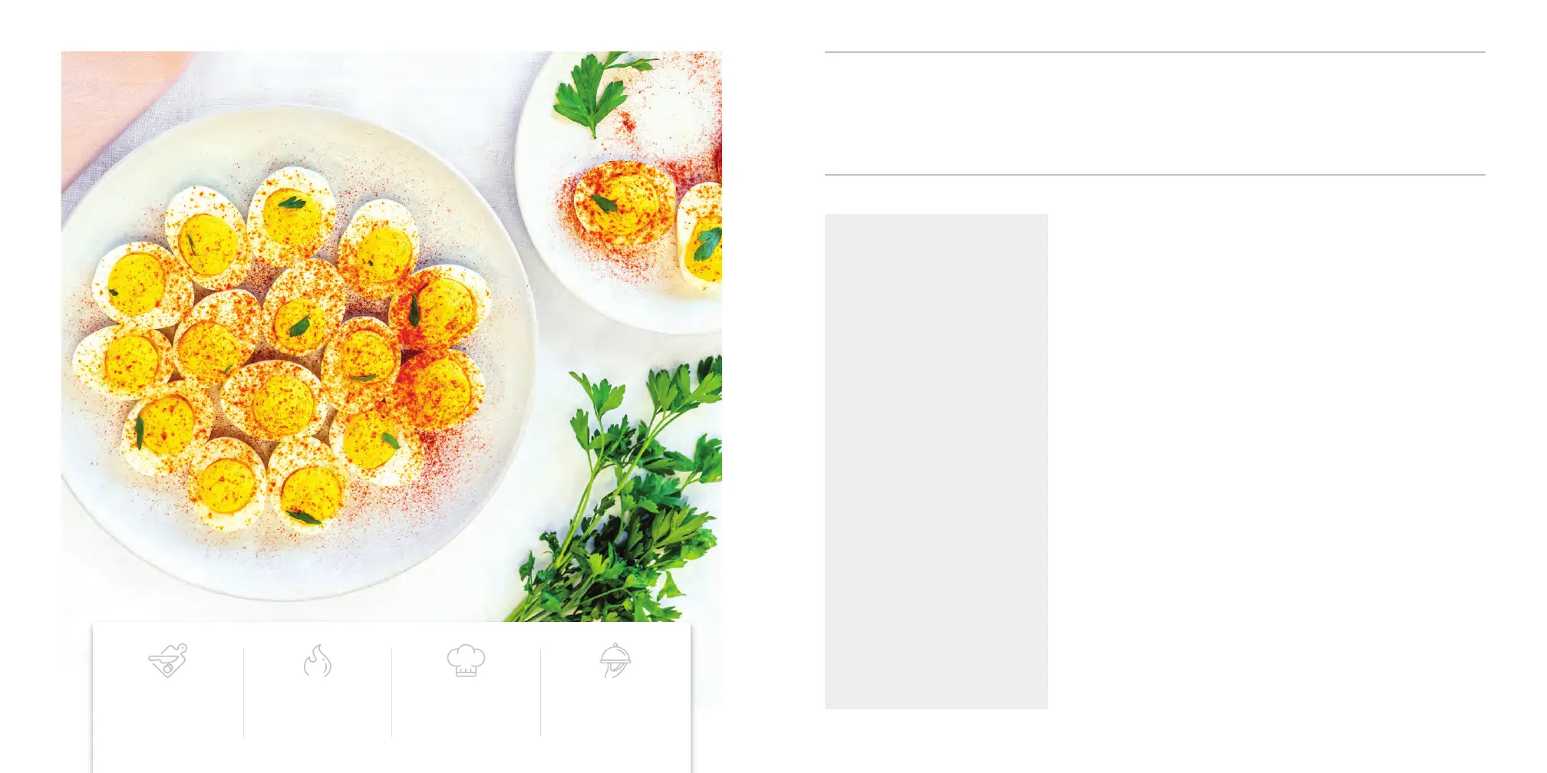The height and width of the screenshot is (773, 1547).
Task: Click the rolling pin prep-time icon
Action: click(x=168, y=660)
